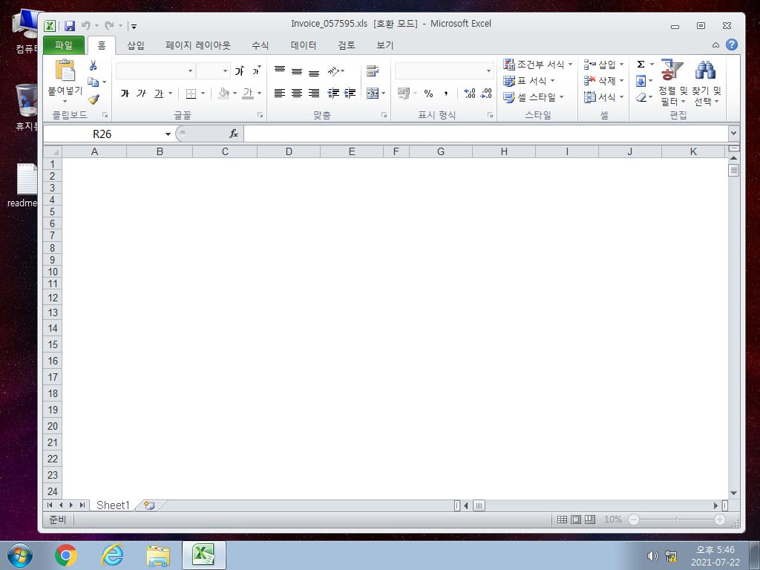Click the Copy icon
760x570 pixels.
(x=93, y=82)
